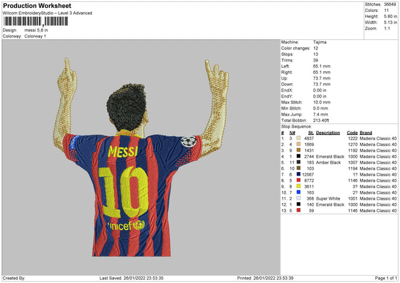Click the 'N#' column header
Image resolution: width=400 pixels, height=283 pixels.
click(x=292, y=133)
